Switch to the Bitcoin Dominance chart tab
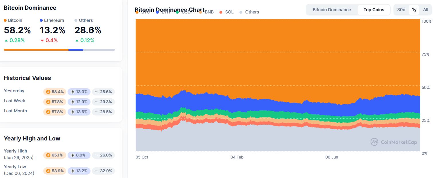The image size is (433, 178). [x=332, y=10]
